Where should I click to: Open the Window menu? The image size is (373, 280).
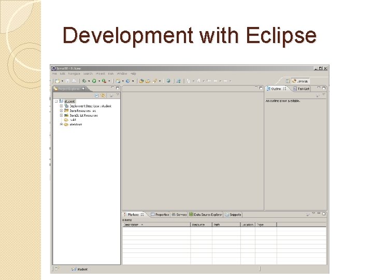click(x=122, y=74)
